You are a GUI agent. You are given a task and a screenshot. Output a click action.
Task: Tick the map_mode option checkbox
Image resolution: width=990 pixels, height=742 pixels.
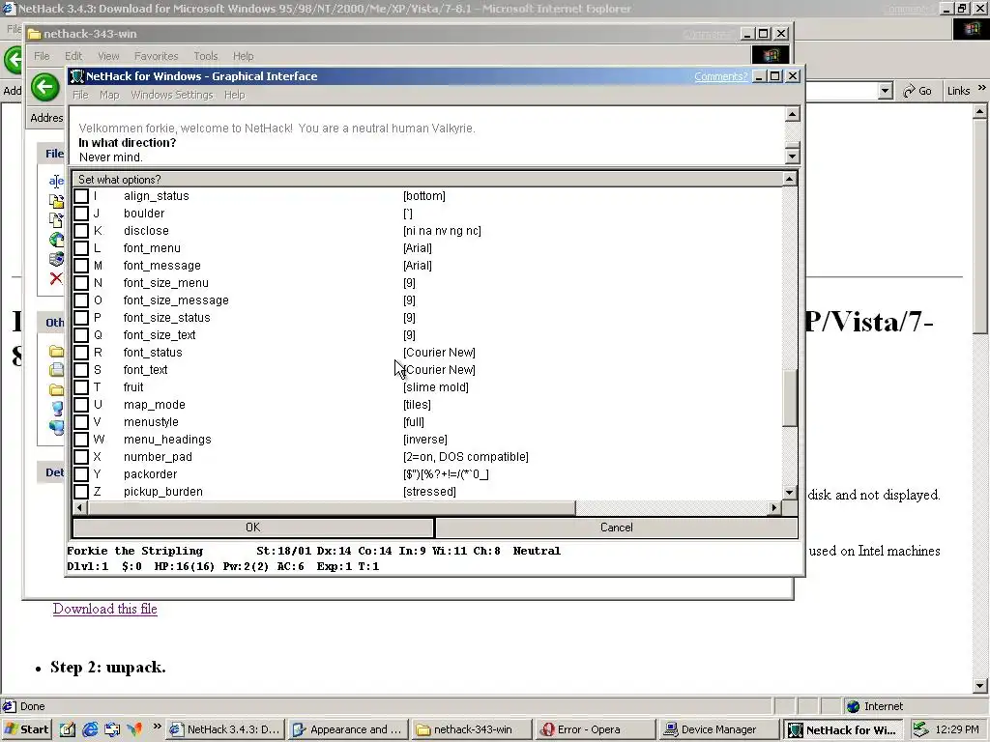[81, 405]
